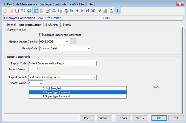This screenshot has width=186, height=123.
Task: Collapse the Export Column dropdown
Action: coord(41,83)
